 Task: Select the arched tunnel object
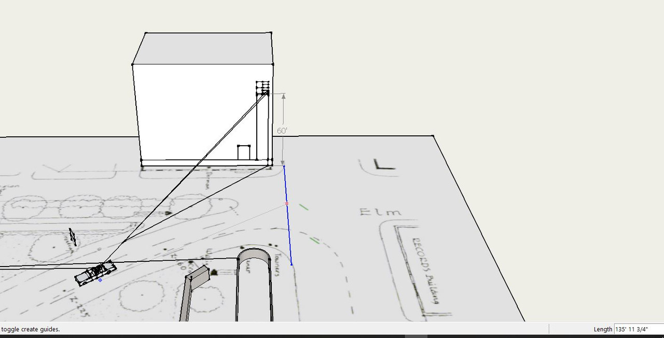click(254, 285)
